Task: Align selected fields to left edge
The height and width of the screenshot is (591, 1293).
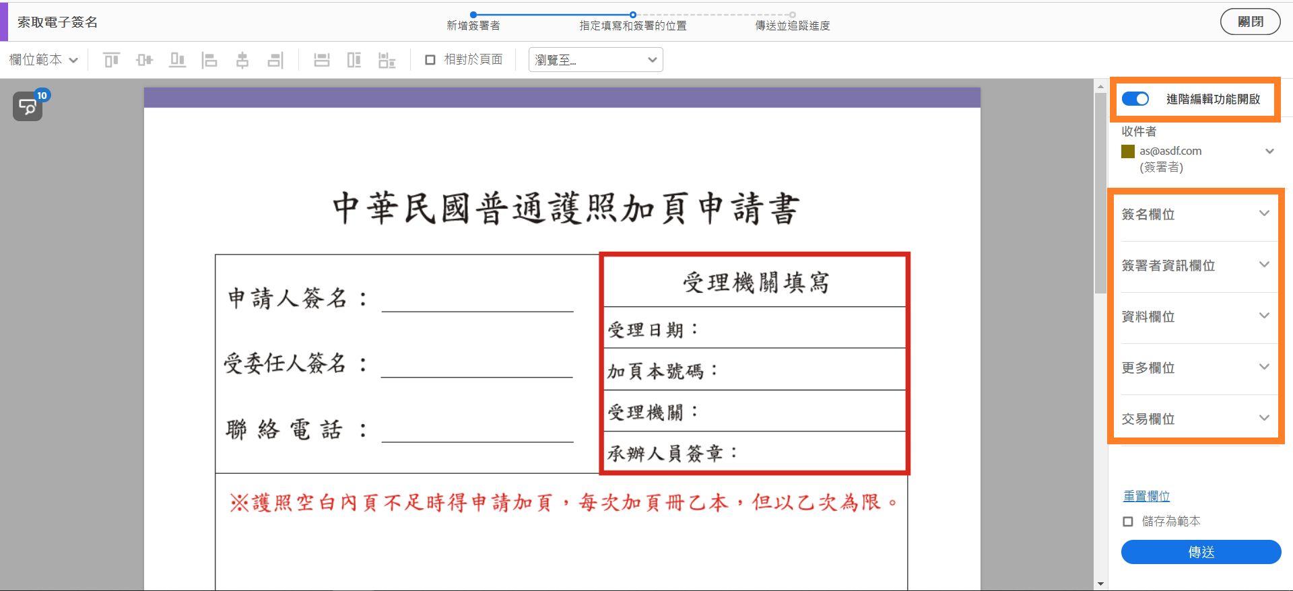Action: tap(209, 60)
